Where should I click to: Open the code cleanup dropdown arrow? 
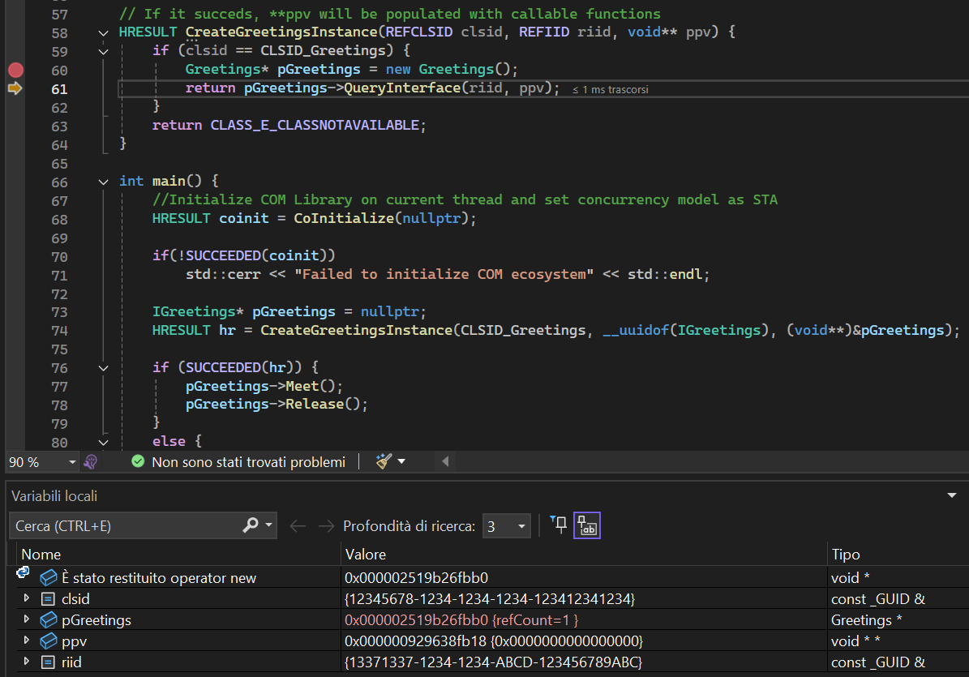tap(401, 461)
